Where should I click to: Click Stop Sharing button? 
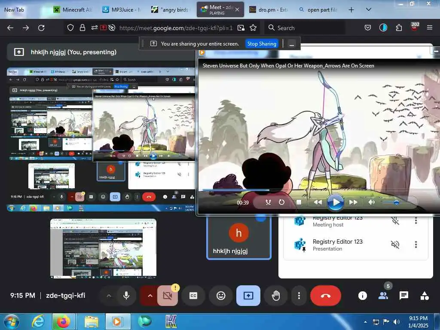tap(262, 44)
